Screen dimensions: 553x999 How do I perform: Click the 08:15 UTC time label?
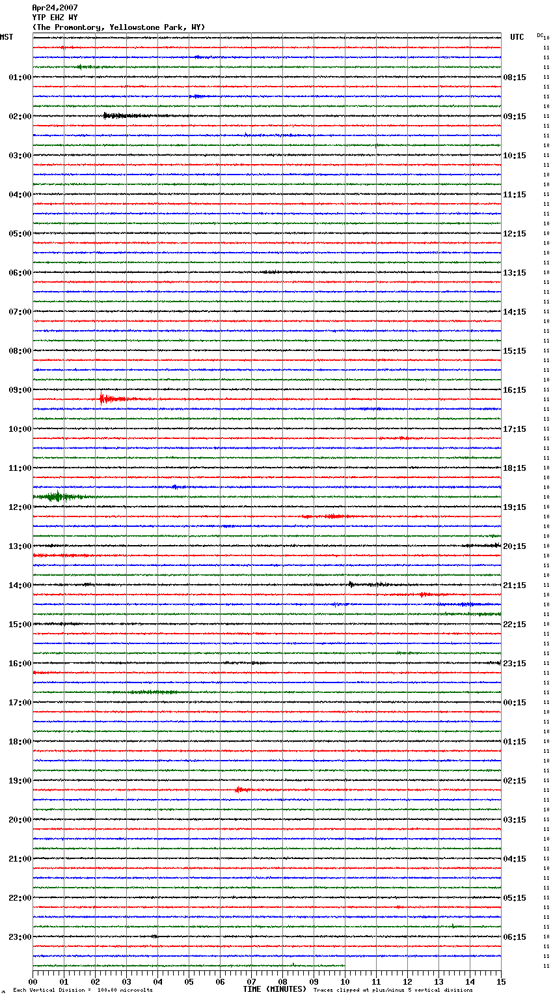point(515,77)
